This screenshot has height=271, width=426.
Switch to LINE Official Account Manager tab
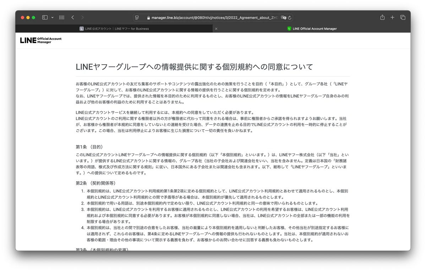[x=312, y=29]
